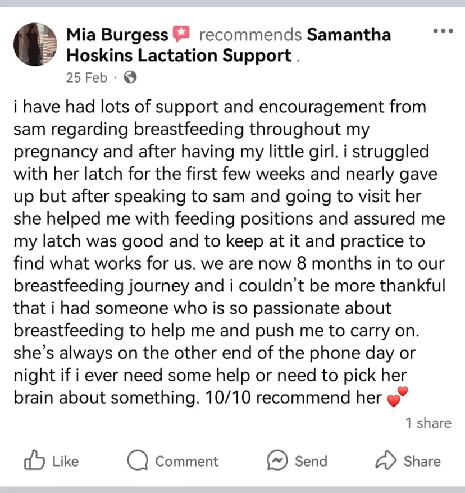Click the word recommends in the header
The image size is (465, 493).
250,35
